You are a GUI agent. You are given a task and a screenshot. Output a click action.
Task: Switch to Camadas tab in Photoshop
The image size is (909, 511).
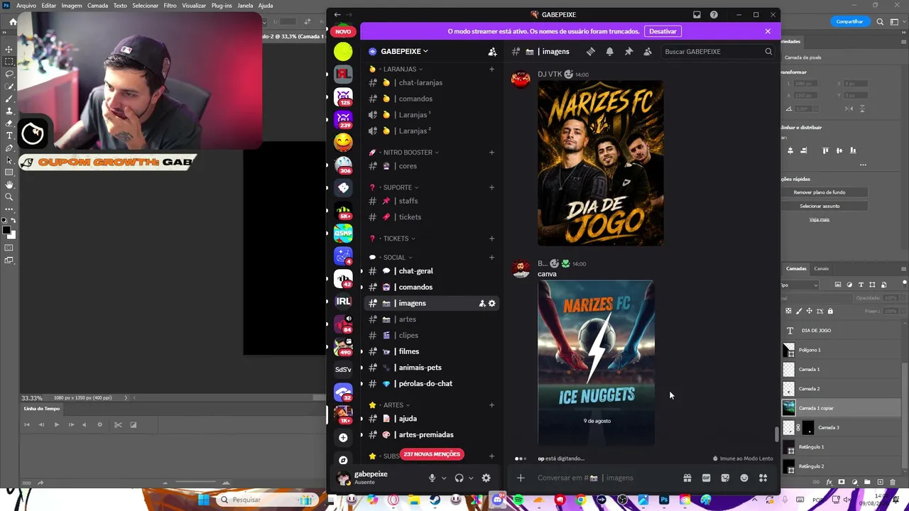tap(796, 268)
